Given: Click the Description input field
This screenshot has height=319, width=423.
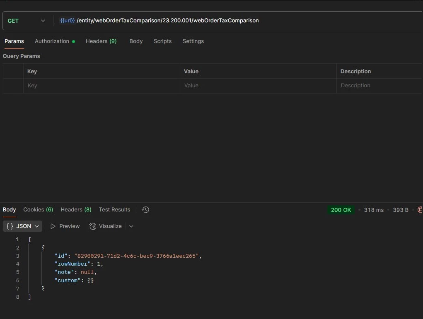Looking at the screenshot, I should coord(373,86).
